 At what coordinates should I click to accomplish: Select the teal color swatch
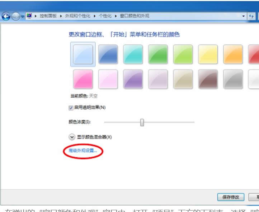[133, 54]
